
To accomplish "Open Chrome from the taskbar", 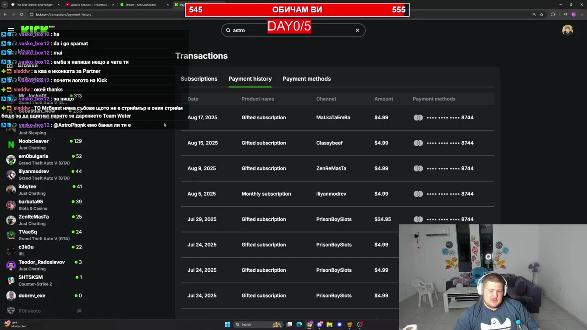I will coord(310,324).
